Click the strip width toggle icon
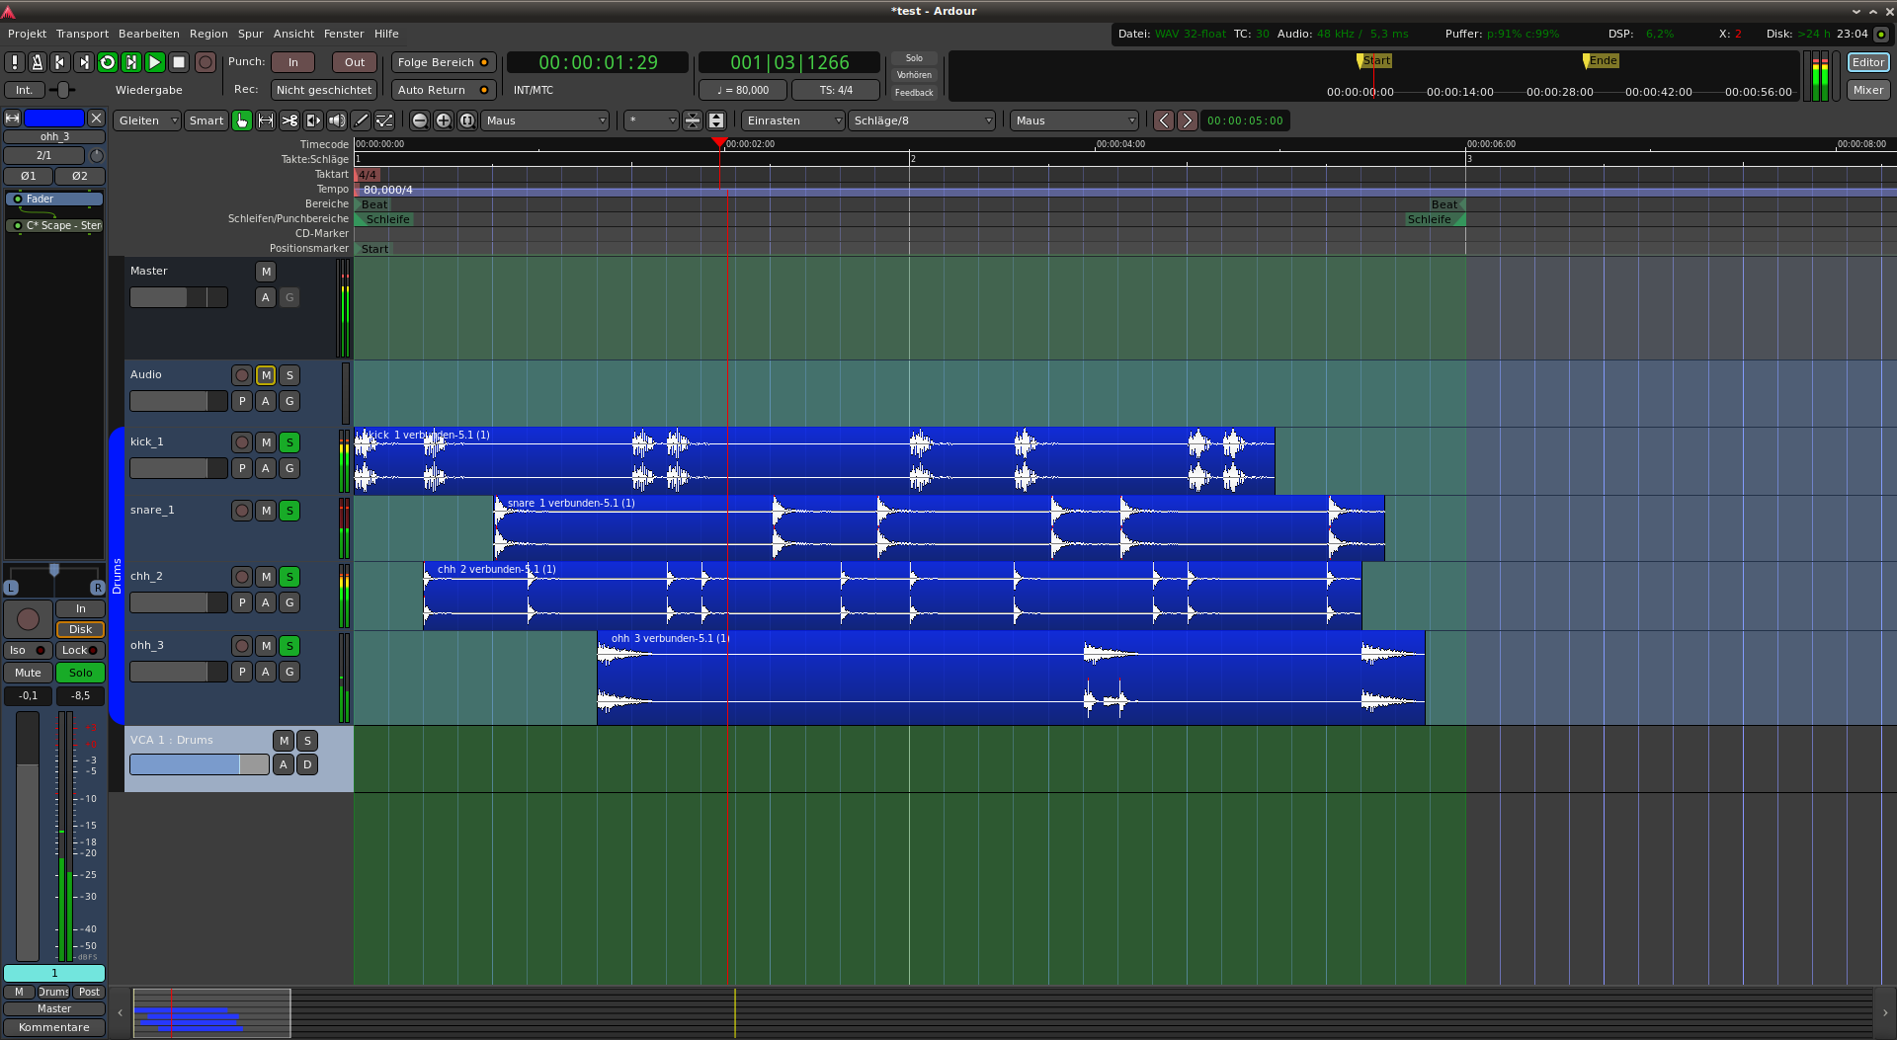This screenshot has width=1897, height=1040. (13, 119)
